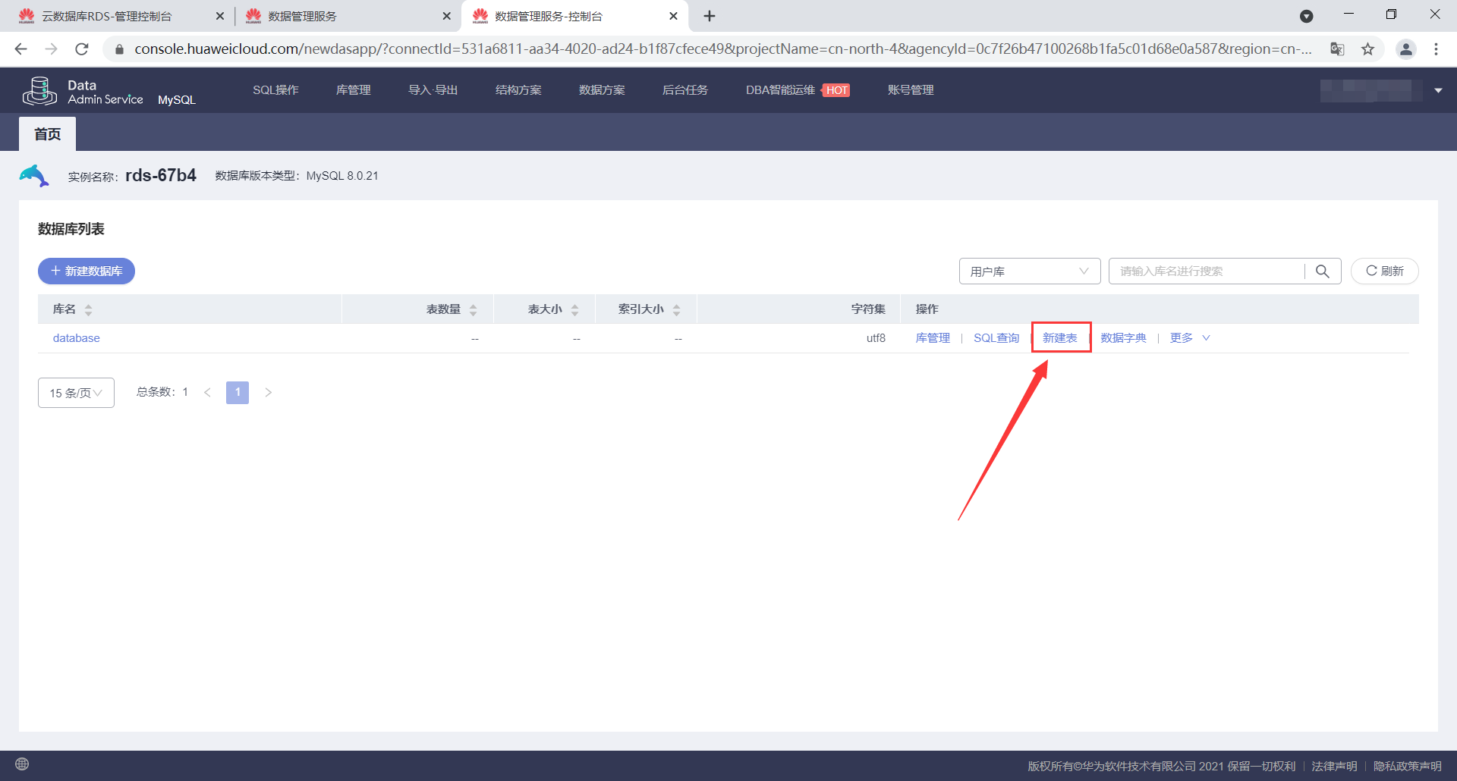
Task: Expand the user account dropdown arrow
Action: tap(1438, 91)
